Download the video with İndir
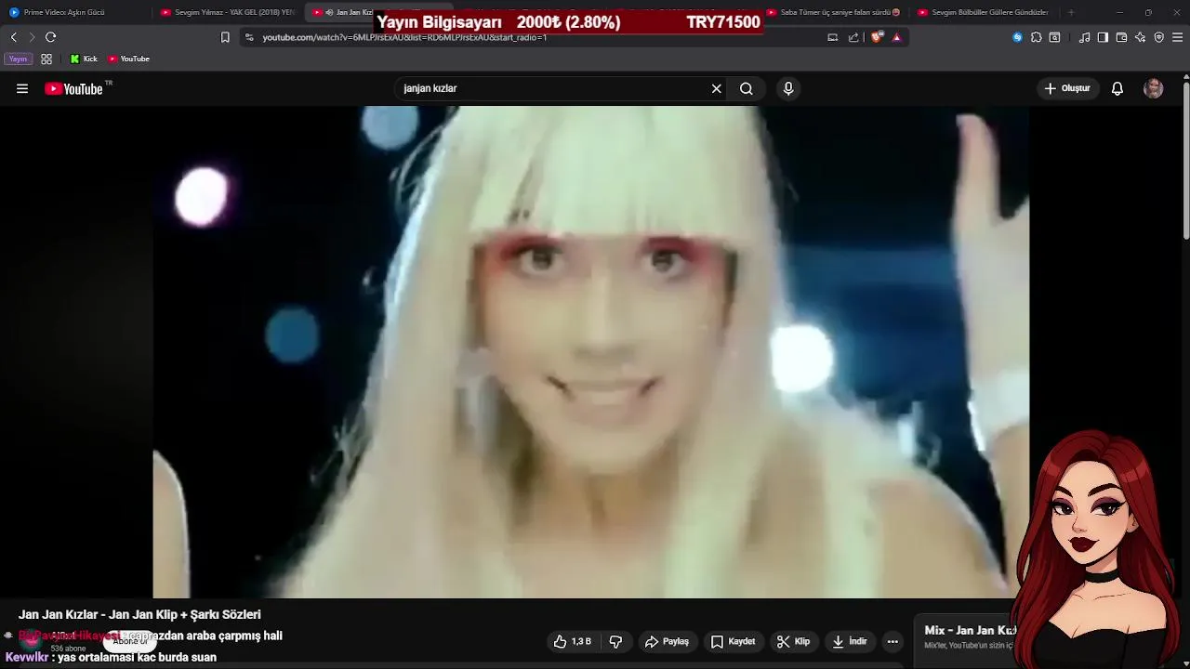 click(x=849, y=641)
